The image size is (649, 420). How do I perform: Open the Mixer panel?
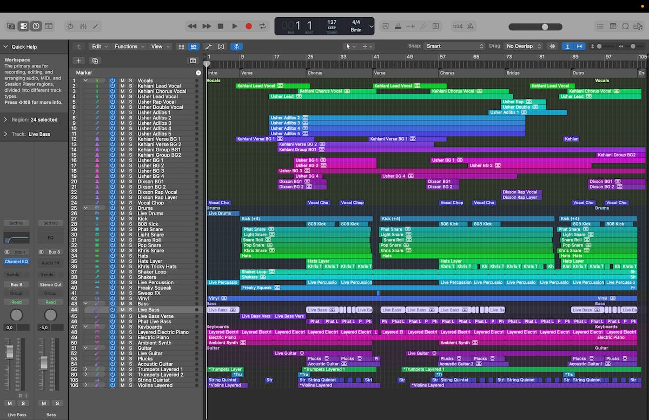(x=83, y=26)
